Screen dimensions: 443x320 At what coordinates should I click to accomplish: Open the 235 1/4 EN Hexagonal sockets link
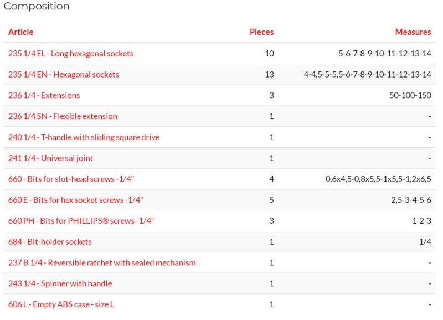[x=63, y=75]
